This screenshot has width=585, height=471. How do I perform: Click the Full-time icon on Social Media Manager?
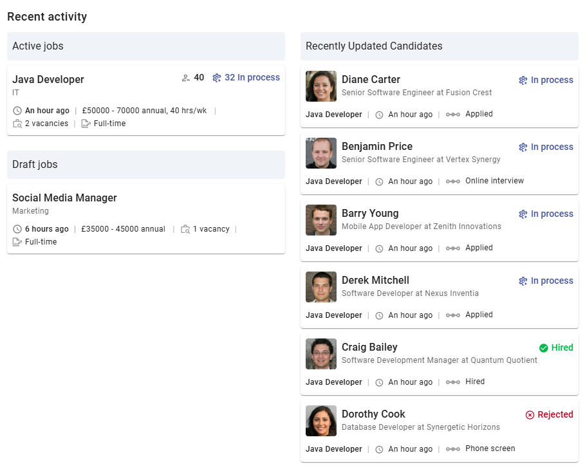click(17, 242)
